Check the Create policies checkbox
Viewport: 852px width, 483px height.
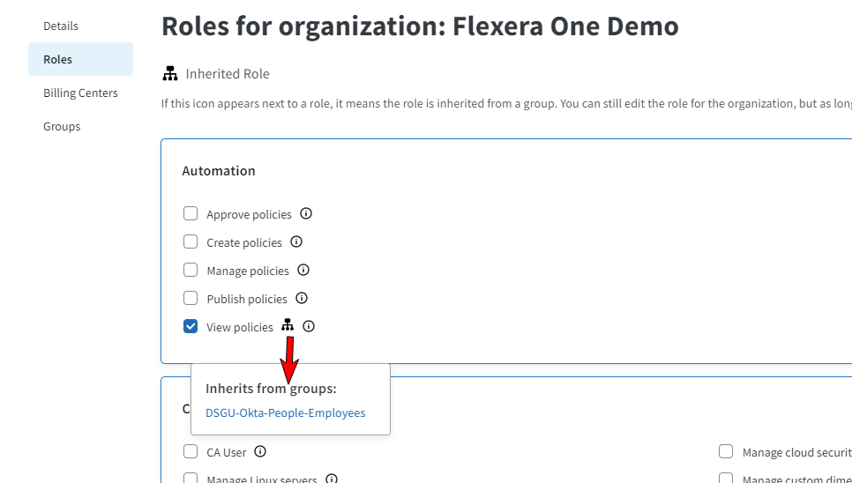coord(191,241)
